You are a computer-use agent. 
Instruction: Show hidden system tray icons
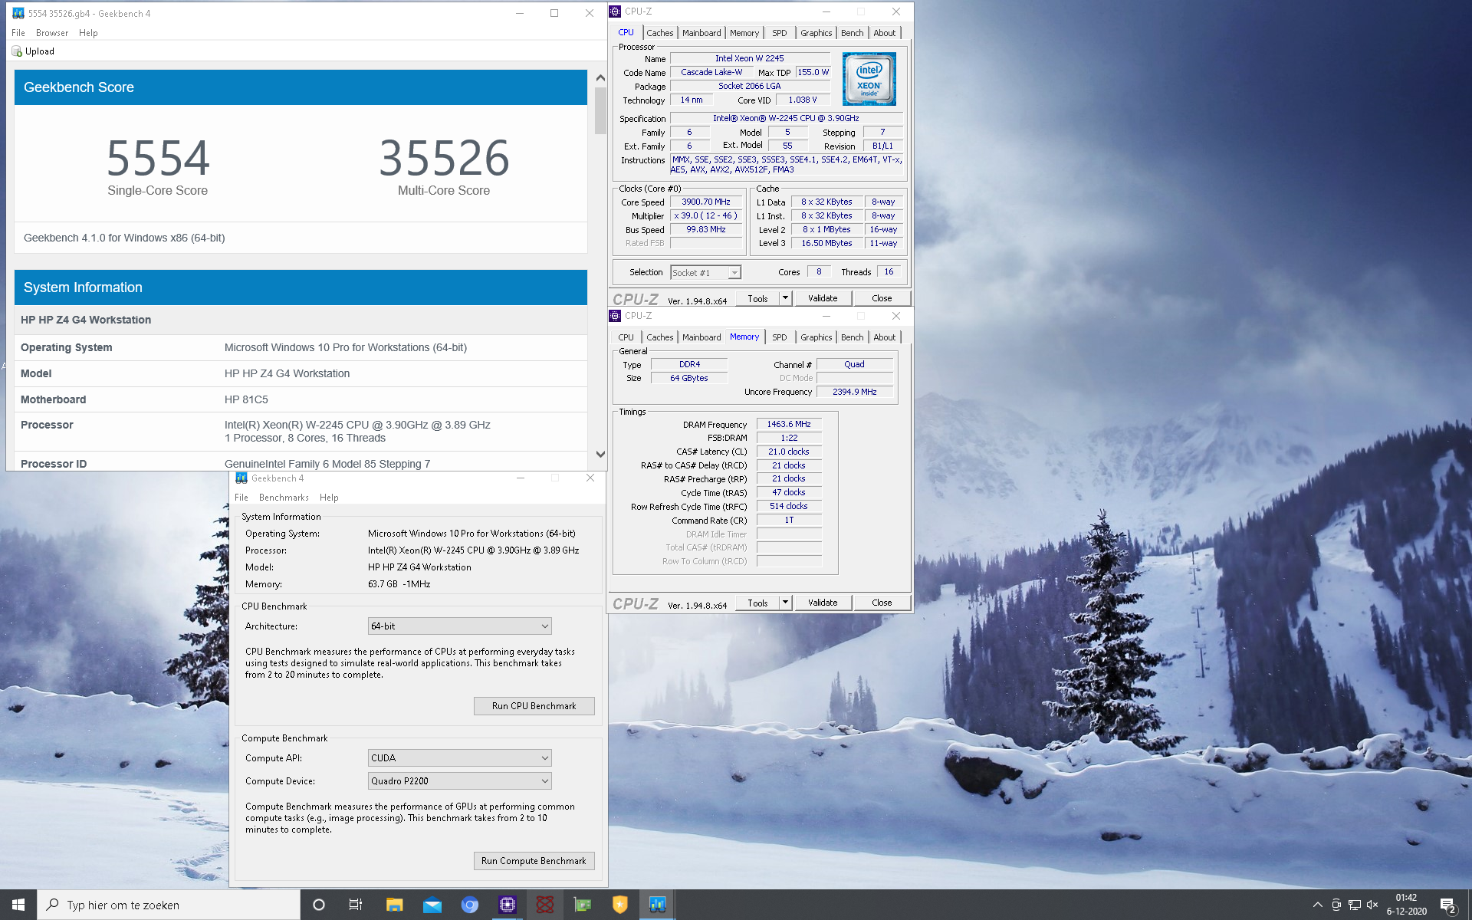[x=1317, y=905]
